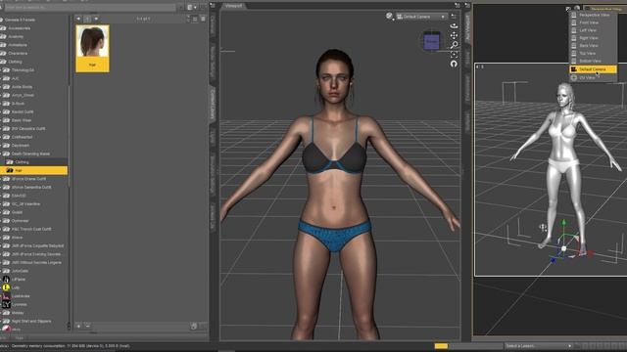Click the viewport Orbit camera control icon
The width and height of the screenshot is (627, 352).
click(454, 25)
